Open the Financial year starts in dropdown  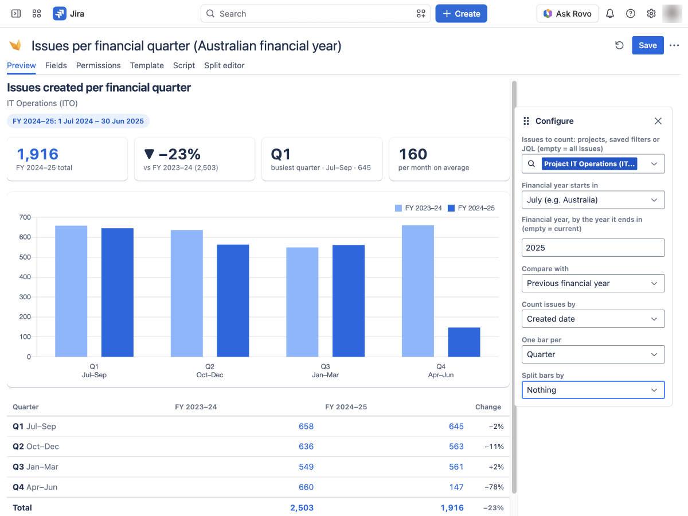593,200
